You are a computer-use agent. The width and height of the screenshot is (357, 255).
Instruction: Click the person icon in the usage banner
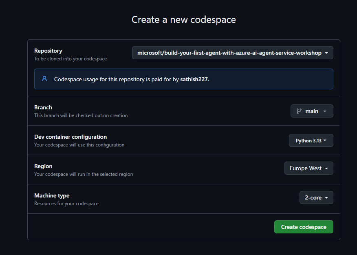click(44, 79)
